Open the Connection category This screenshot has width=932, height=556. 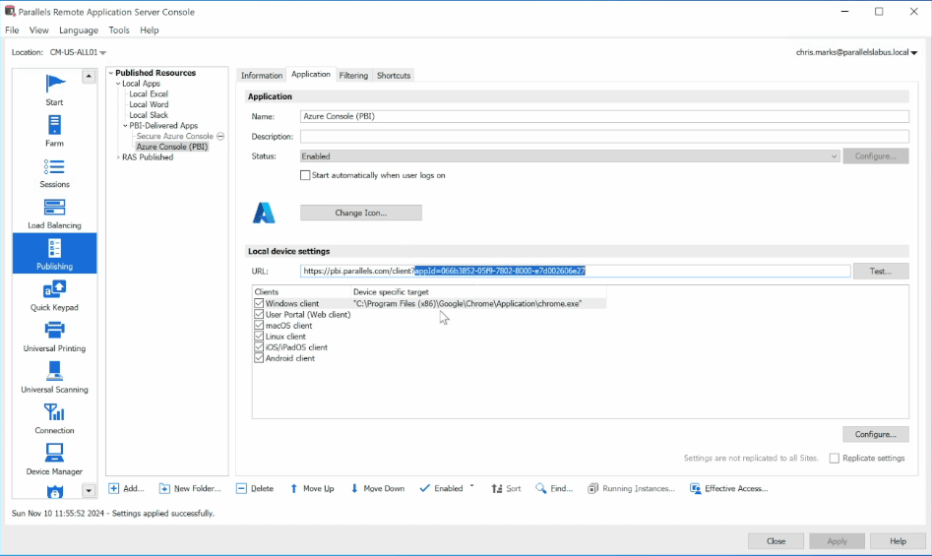tap(54, 417)
